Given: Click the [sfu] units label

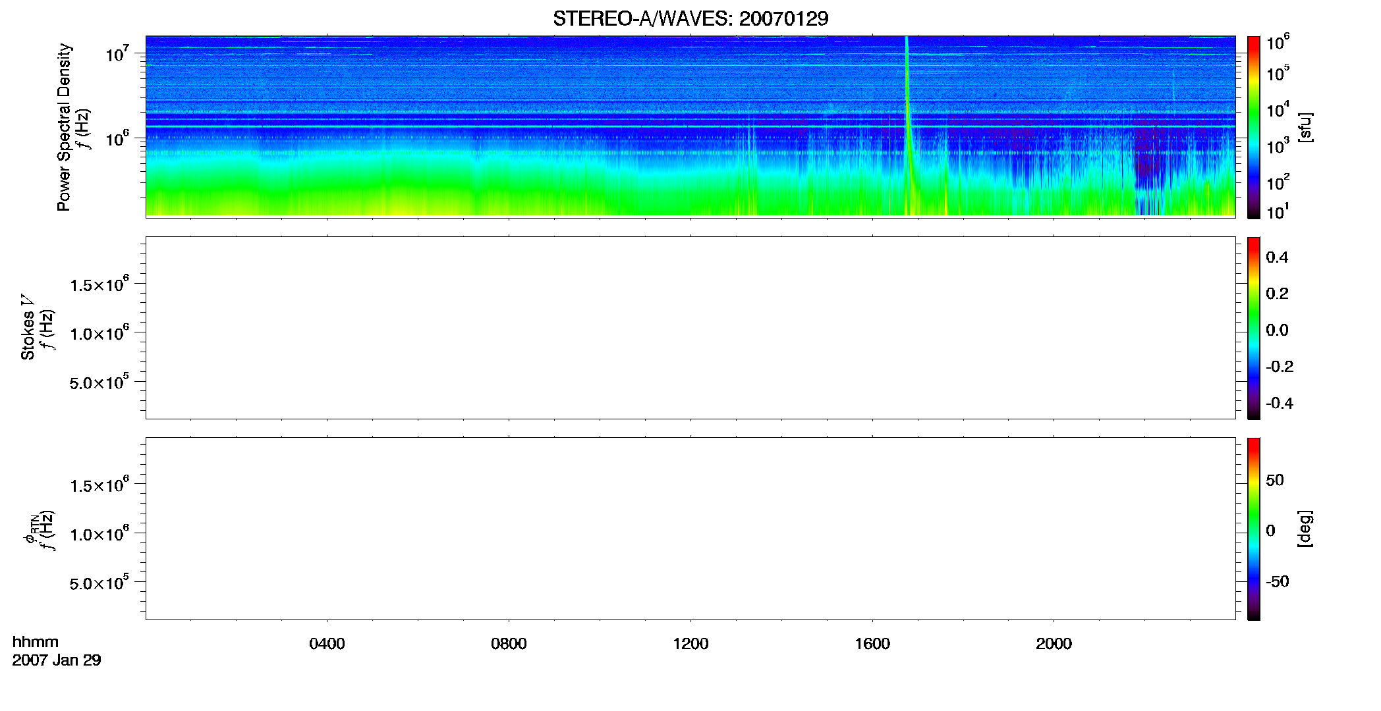Looking at the screenshot, I should (1305, 127).
